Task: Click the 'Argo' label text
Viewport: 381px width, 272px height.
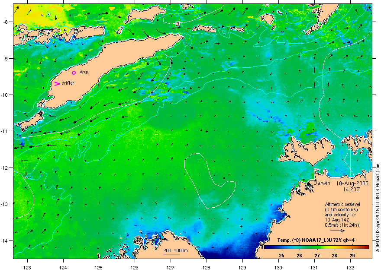Action: point(84,72)
